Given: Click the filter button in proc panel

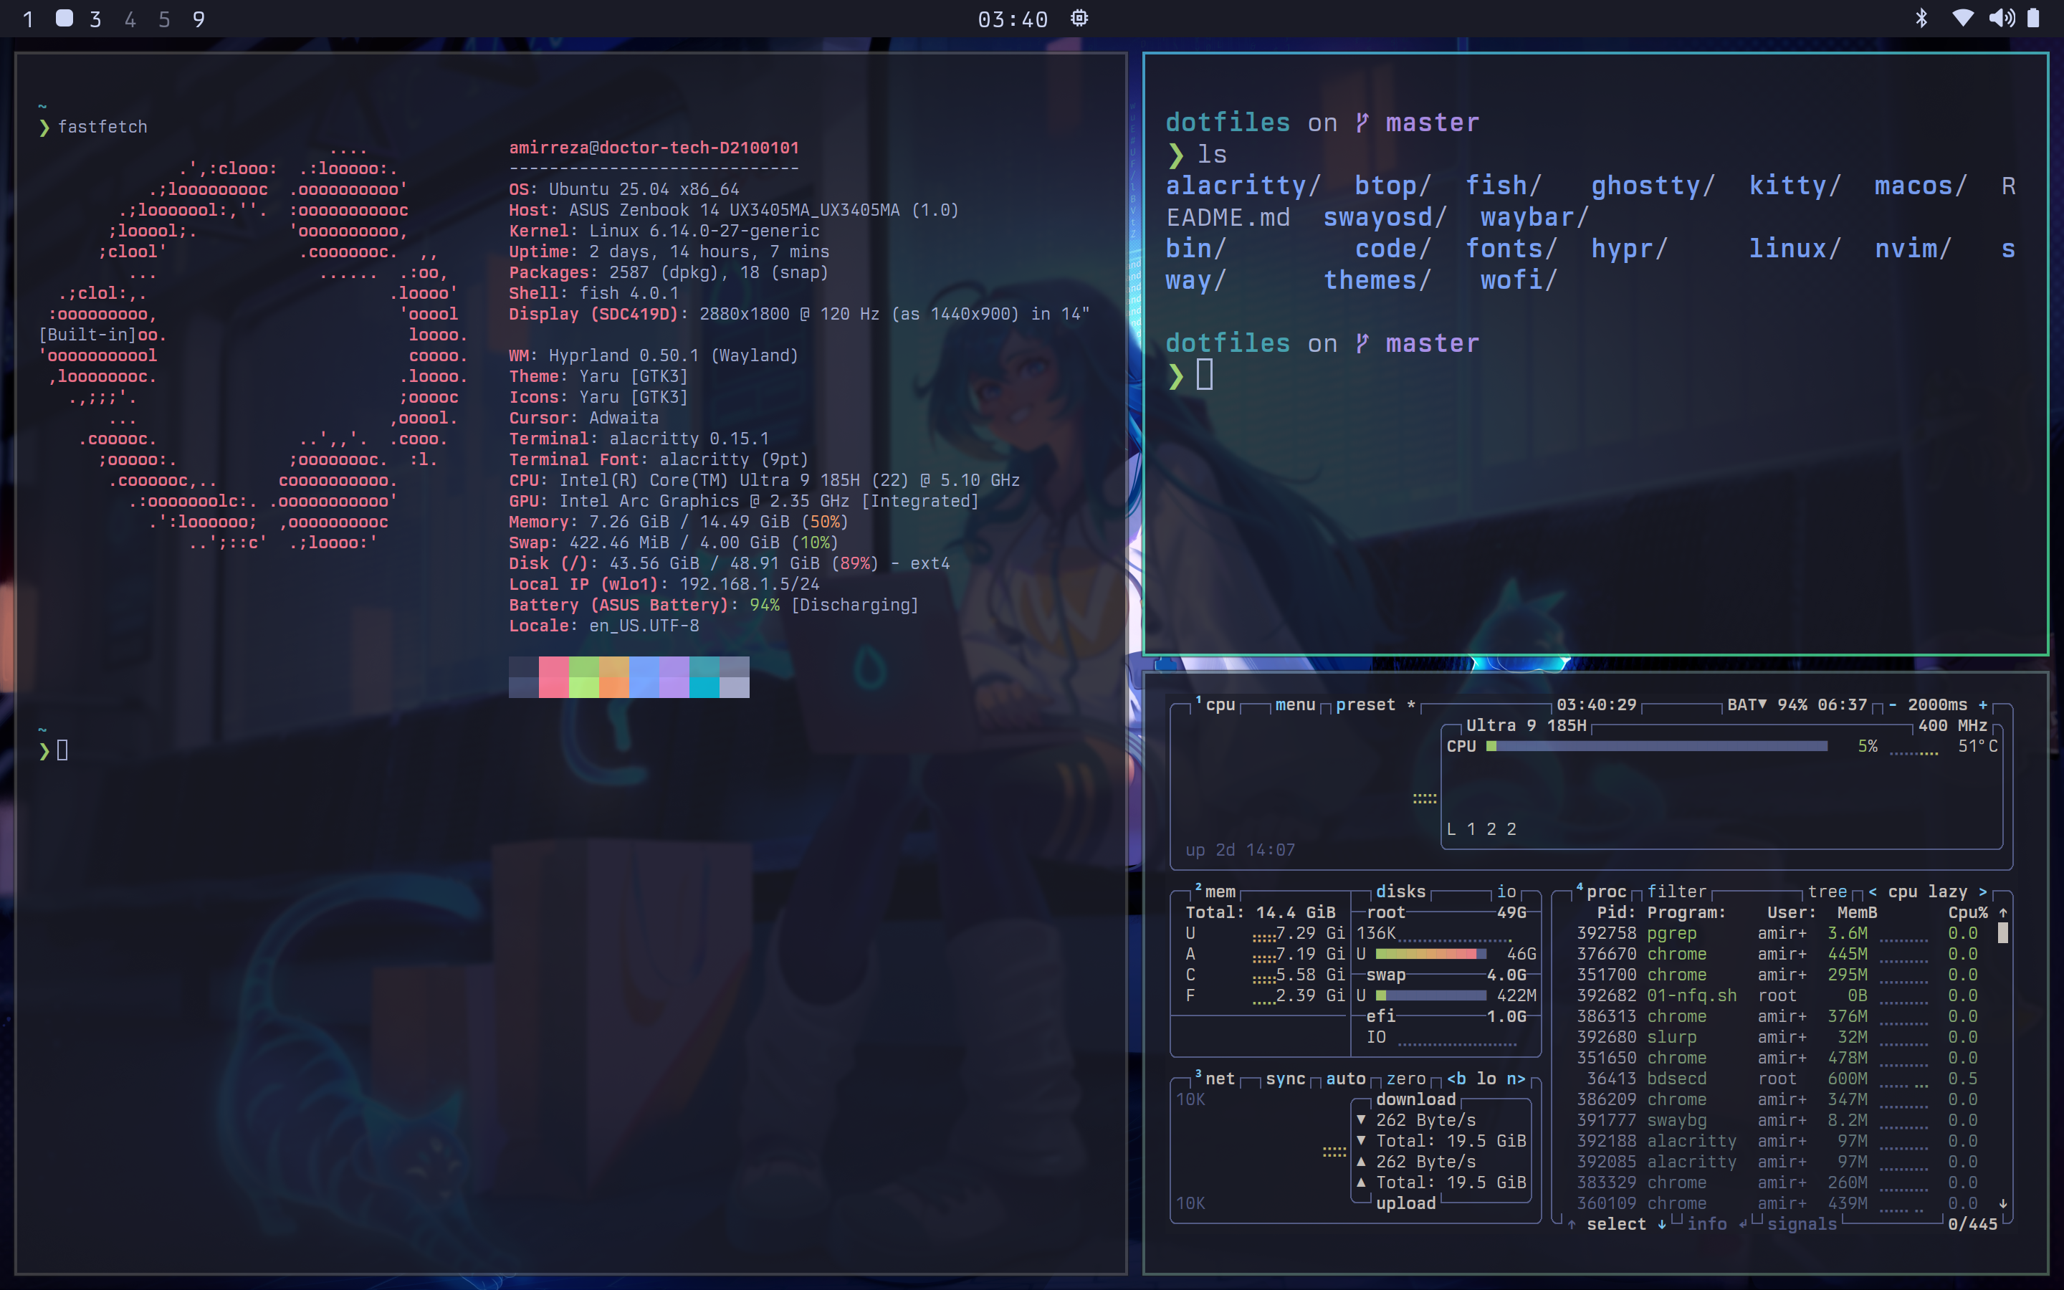Looking at the screenshot, I should pos(1676,892).
